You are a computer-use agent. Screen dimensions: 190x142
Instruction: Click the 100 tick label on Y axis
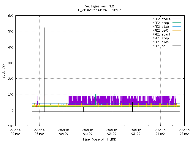11,94
